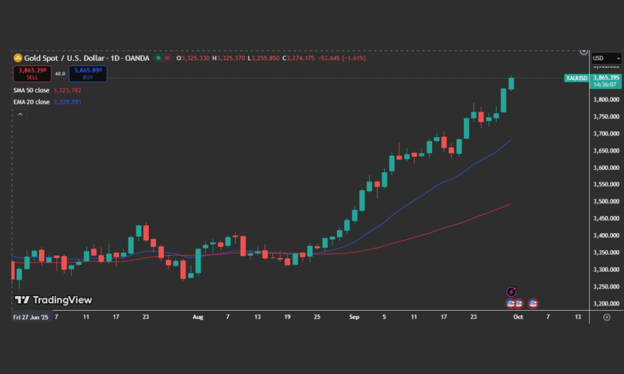The image size is (624, 374).
Task: Select the EMA 20 close indicator
Action: (32, 102)
